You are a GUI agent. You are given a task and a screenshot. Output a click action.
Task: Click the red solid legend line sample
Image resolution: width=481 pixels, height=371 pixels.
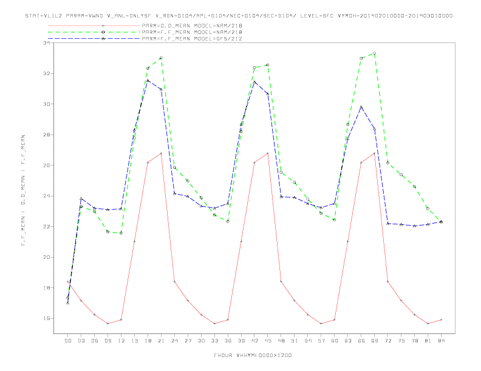pyautogui.click(x=94, y=25)
